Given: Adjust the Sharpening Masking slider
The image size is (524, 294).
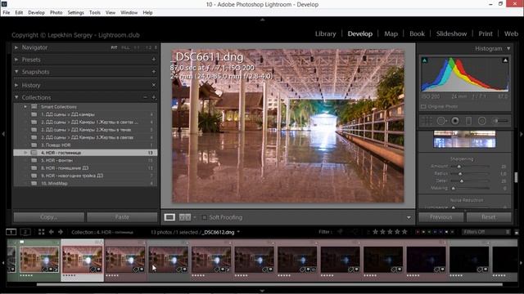Looking at the screenshot, I should 454,189.
